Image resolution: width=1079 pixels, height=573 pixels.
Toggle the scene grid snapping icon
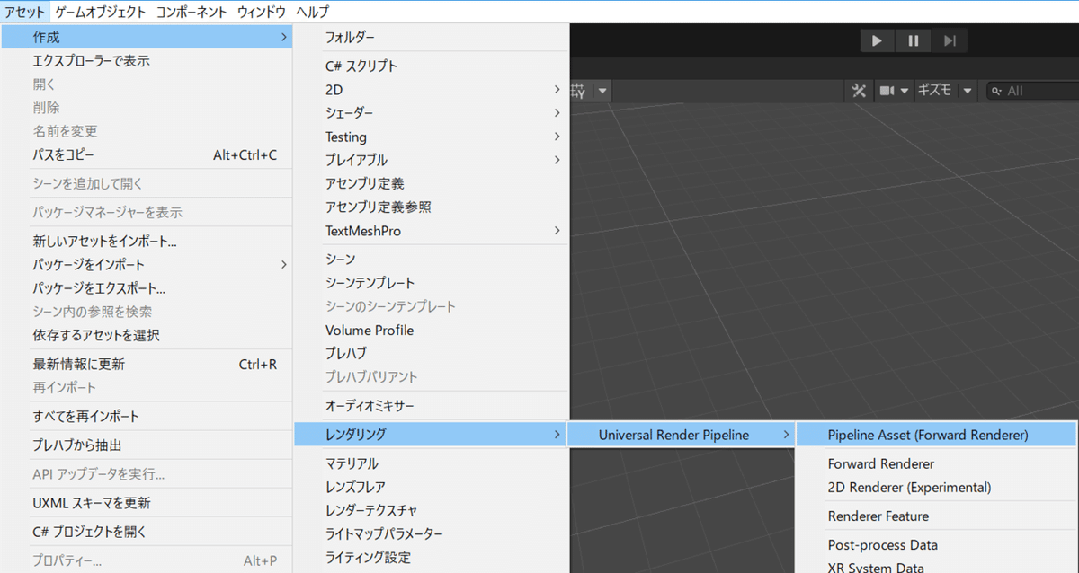579,91
